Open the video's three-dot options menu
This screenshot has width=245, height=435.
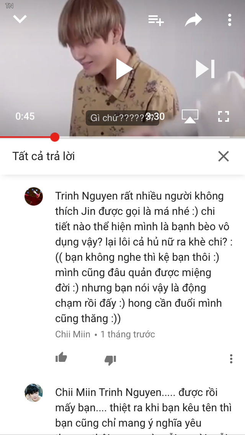tap(229, 20)
